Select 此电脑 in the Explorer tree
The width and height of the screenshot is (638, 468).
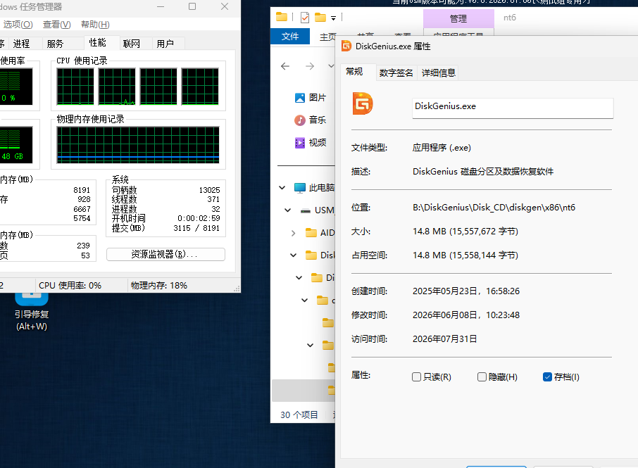tap(313, 187)
